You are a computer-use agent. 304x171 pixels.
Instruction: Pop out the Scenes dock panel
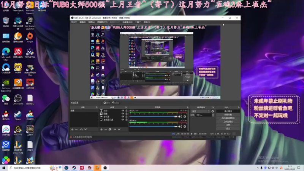tap(97, 108)
